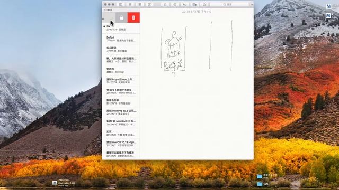
Task: Click the share icon in Notes toolbar
Action: [204, 4]
